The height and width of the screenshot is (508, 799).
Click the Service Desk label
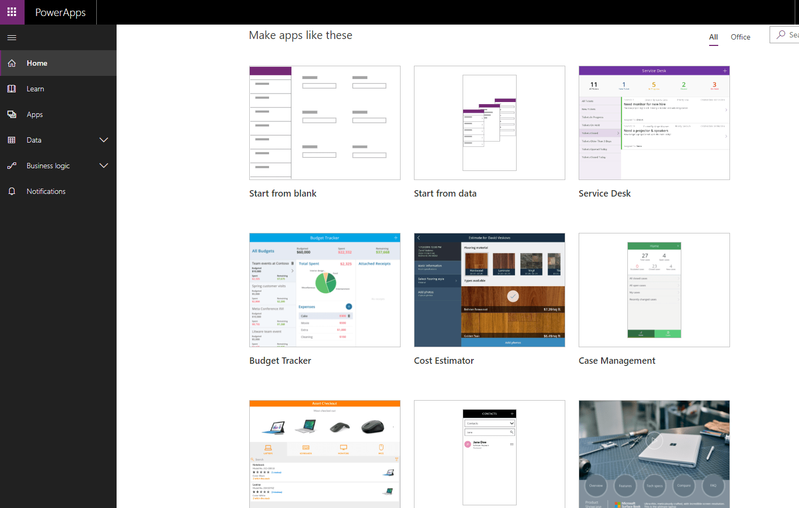(x=605, y=193)
